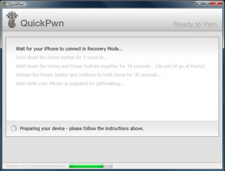This screenshot has height=171, width=225.
Task: Click "Release the Power button" instruction line
Action: click(x=89, y=75)
